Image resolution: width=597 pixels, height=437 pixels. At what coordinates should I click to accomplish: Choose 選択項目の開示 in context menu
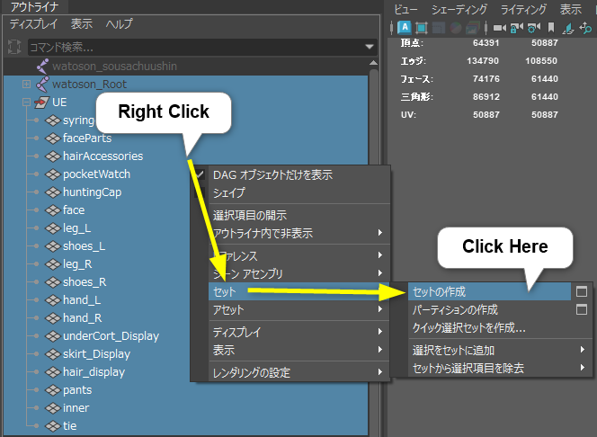(x=250, y=216)
